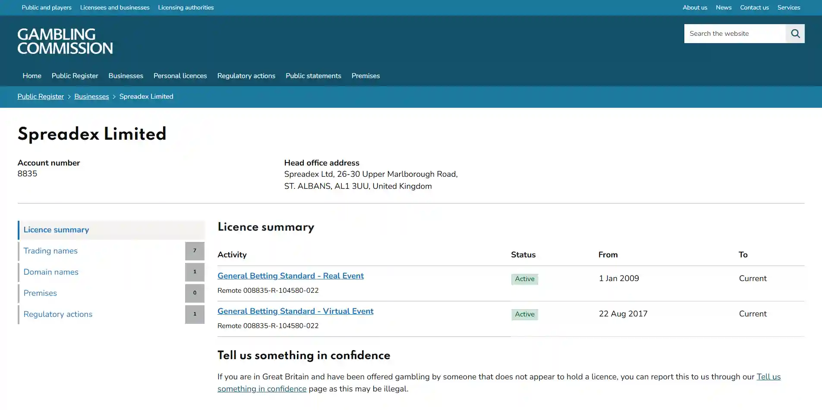Click the Spreadex Limited page heading

tap(92, 134)
